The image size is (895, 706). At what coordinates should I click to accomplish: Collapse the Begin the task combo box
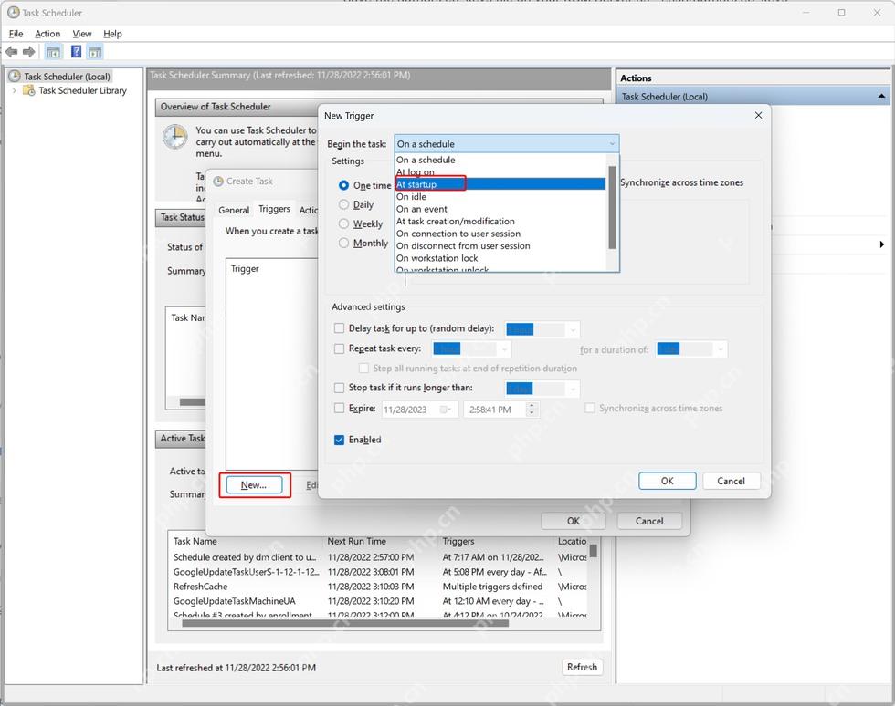[x=612, y=144]
